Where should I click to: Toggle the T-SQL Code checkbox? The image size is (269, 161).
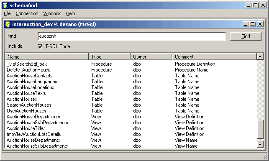pyautogui.click(x=40, y=46)
